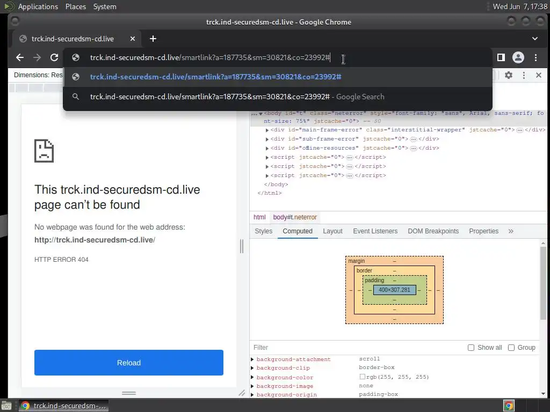
Task: Open the System menu
Action: tap(105, 6)
